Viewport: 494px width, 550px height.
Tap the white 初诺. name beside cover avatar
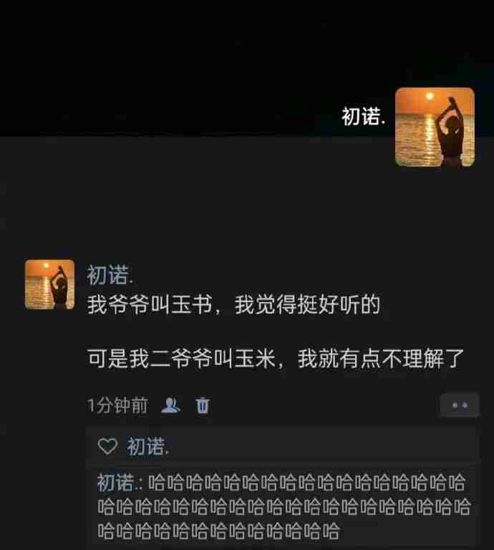tap(364, 117)
